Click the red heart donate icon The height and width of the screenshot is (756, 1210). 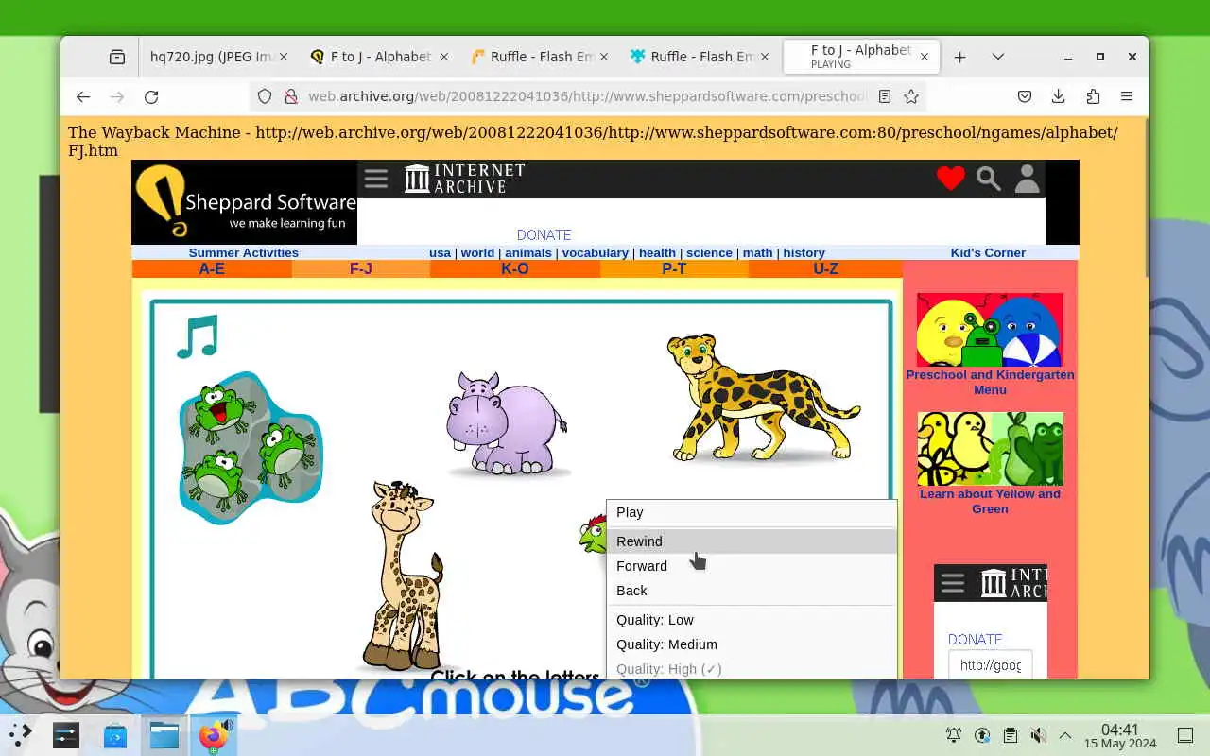coord(951,179)
